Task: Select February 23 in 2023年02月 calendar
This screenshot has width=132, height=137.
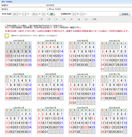Action: pyautogui.click(x=86, y=127)
